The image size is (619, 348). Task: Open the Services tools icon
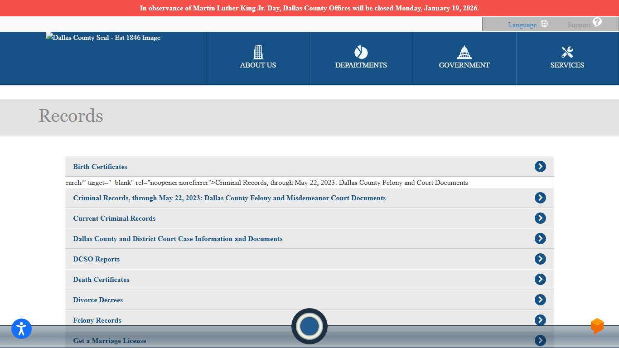(x=567, y=52)
